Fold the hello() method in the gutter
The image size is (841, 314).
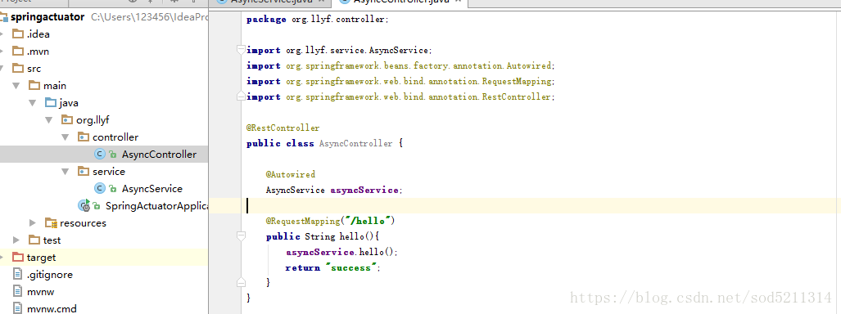click(241, 236)
